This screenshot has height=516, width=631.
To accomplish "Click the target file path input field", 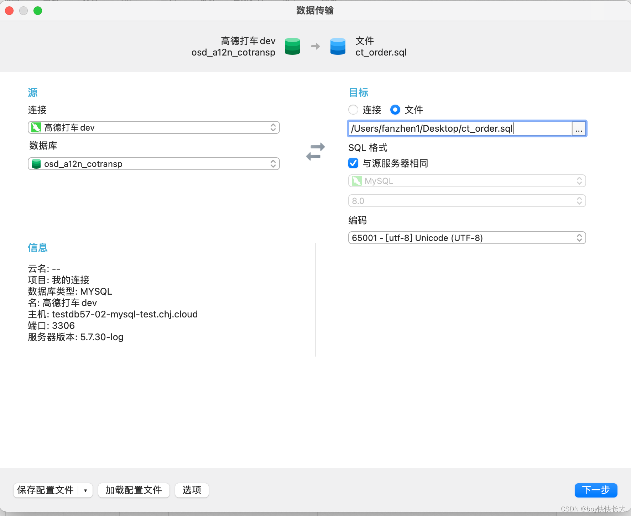I will [460, 128].
